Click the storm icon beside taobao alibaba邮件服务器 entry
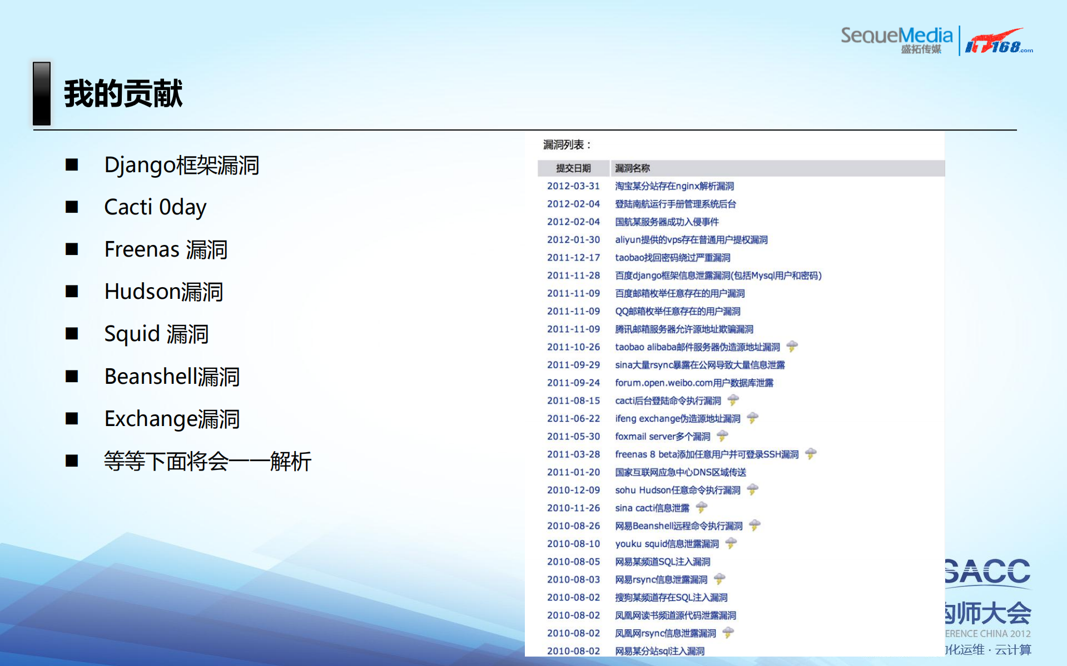The image size is (1067, 666). (x=792, y=347)
